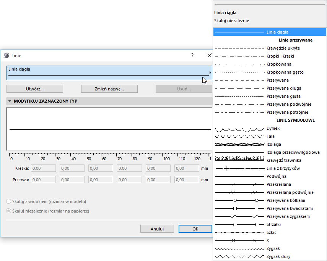The height and width of the screenshot is (261, 327).
Task: Open the line type flyout arrow
Action: click(x=210, y=72)
